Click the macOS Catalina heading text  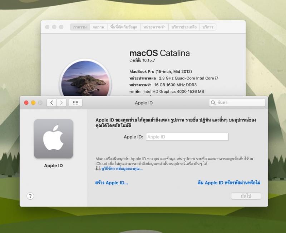159,53
